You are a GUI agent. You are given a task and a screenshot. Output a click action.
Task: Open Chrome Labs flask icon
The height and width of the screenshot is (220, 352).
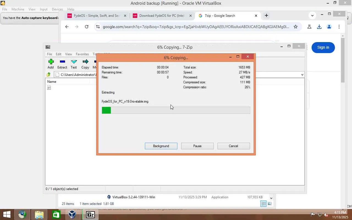tap(309, 27)
